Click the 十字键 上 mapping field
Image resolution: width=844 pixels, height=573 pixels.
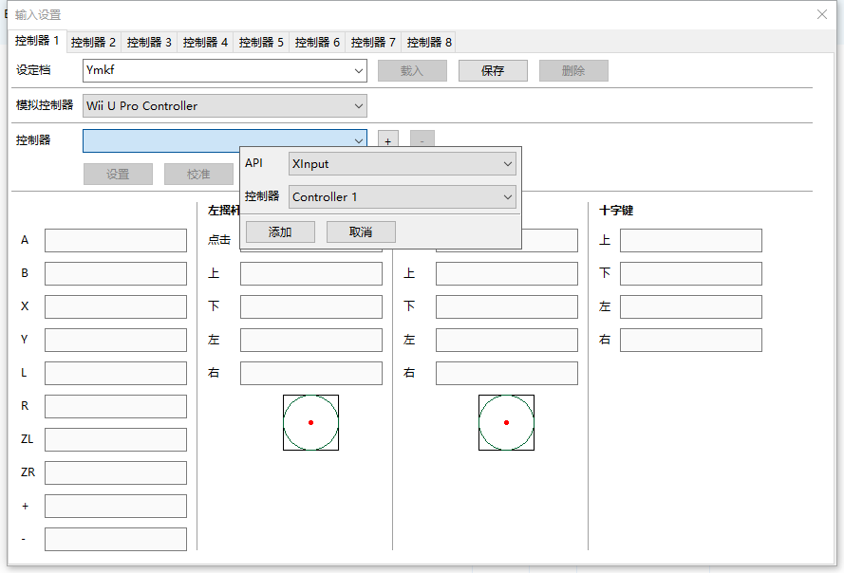690,241
